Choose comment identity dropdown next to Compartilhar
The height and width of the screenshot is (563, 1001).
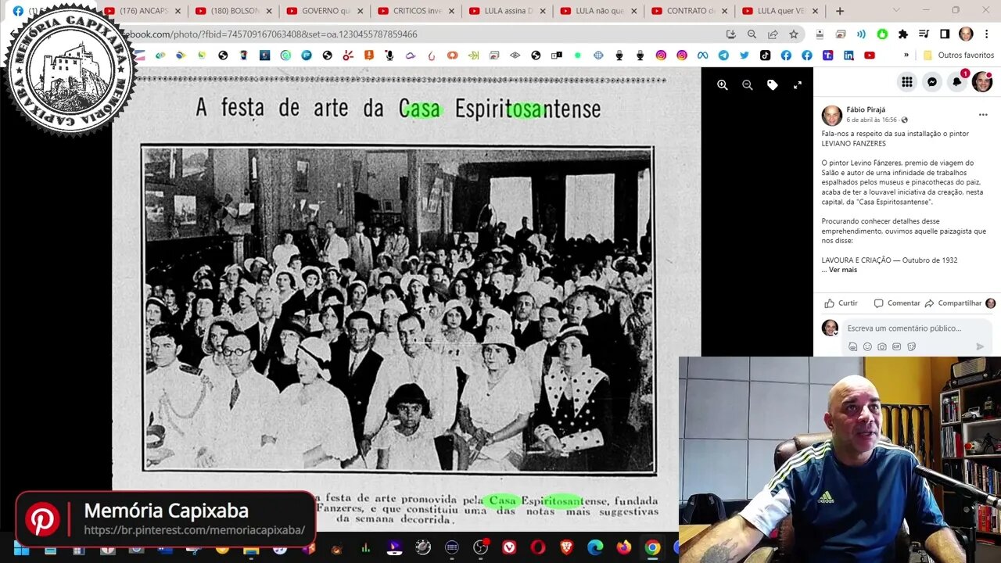point(990,303)
